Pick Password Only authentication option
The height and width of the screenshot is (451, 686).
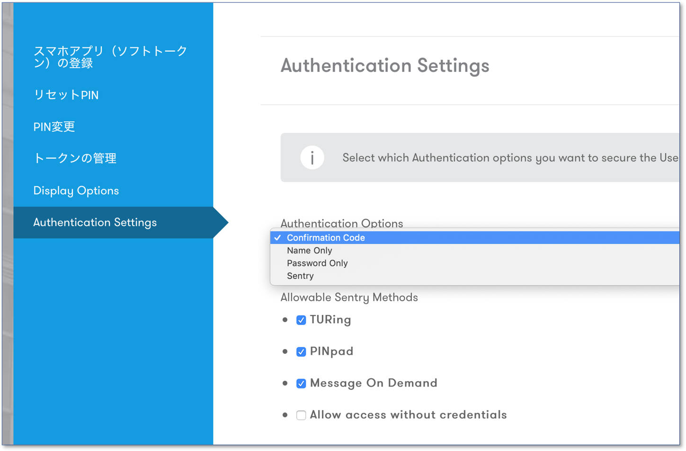tap(317, 263)
